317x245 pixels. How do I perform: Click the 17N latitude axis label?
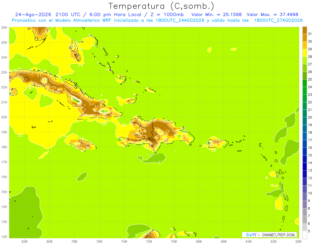coord(4,162)
